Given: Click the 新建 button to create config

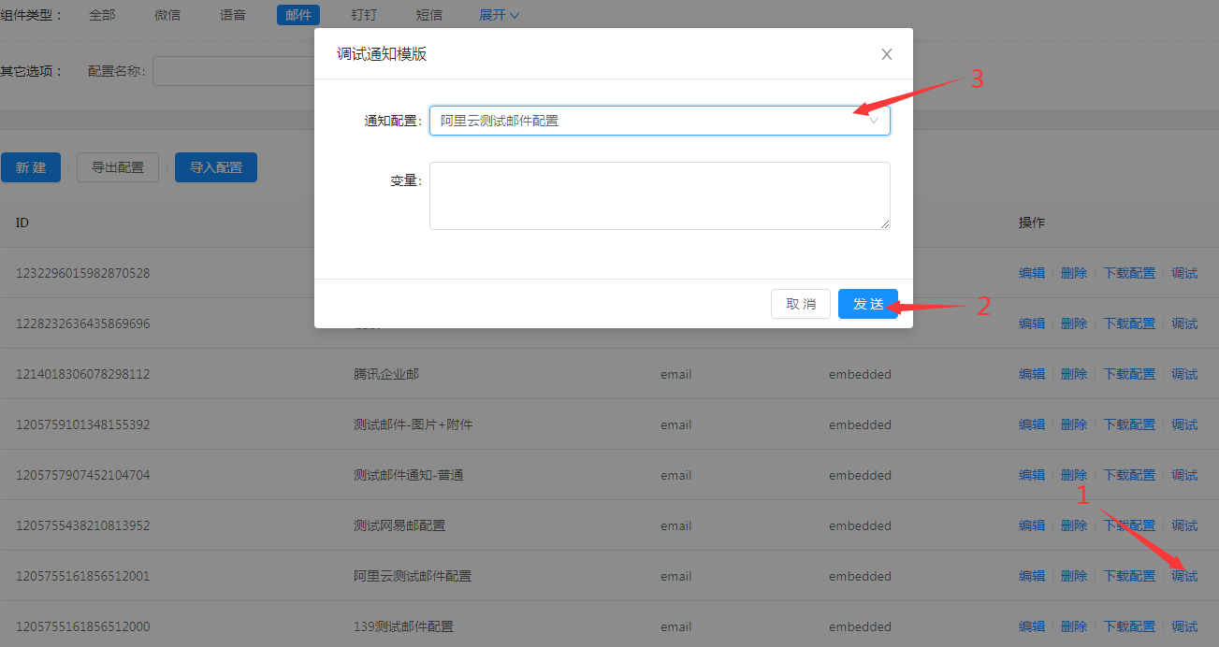Looking at the screenshot, I should [x=31, y=166].
